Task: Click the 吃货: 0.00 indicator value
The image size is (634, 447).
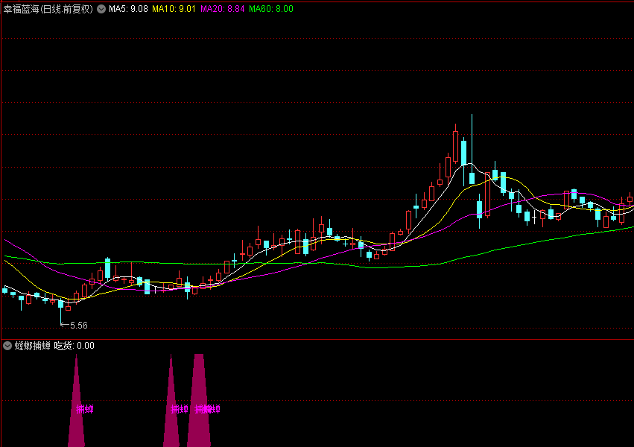Action: [x=74, y=346]
